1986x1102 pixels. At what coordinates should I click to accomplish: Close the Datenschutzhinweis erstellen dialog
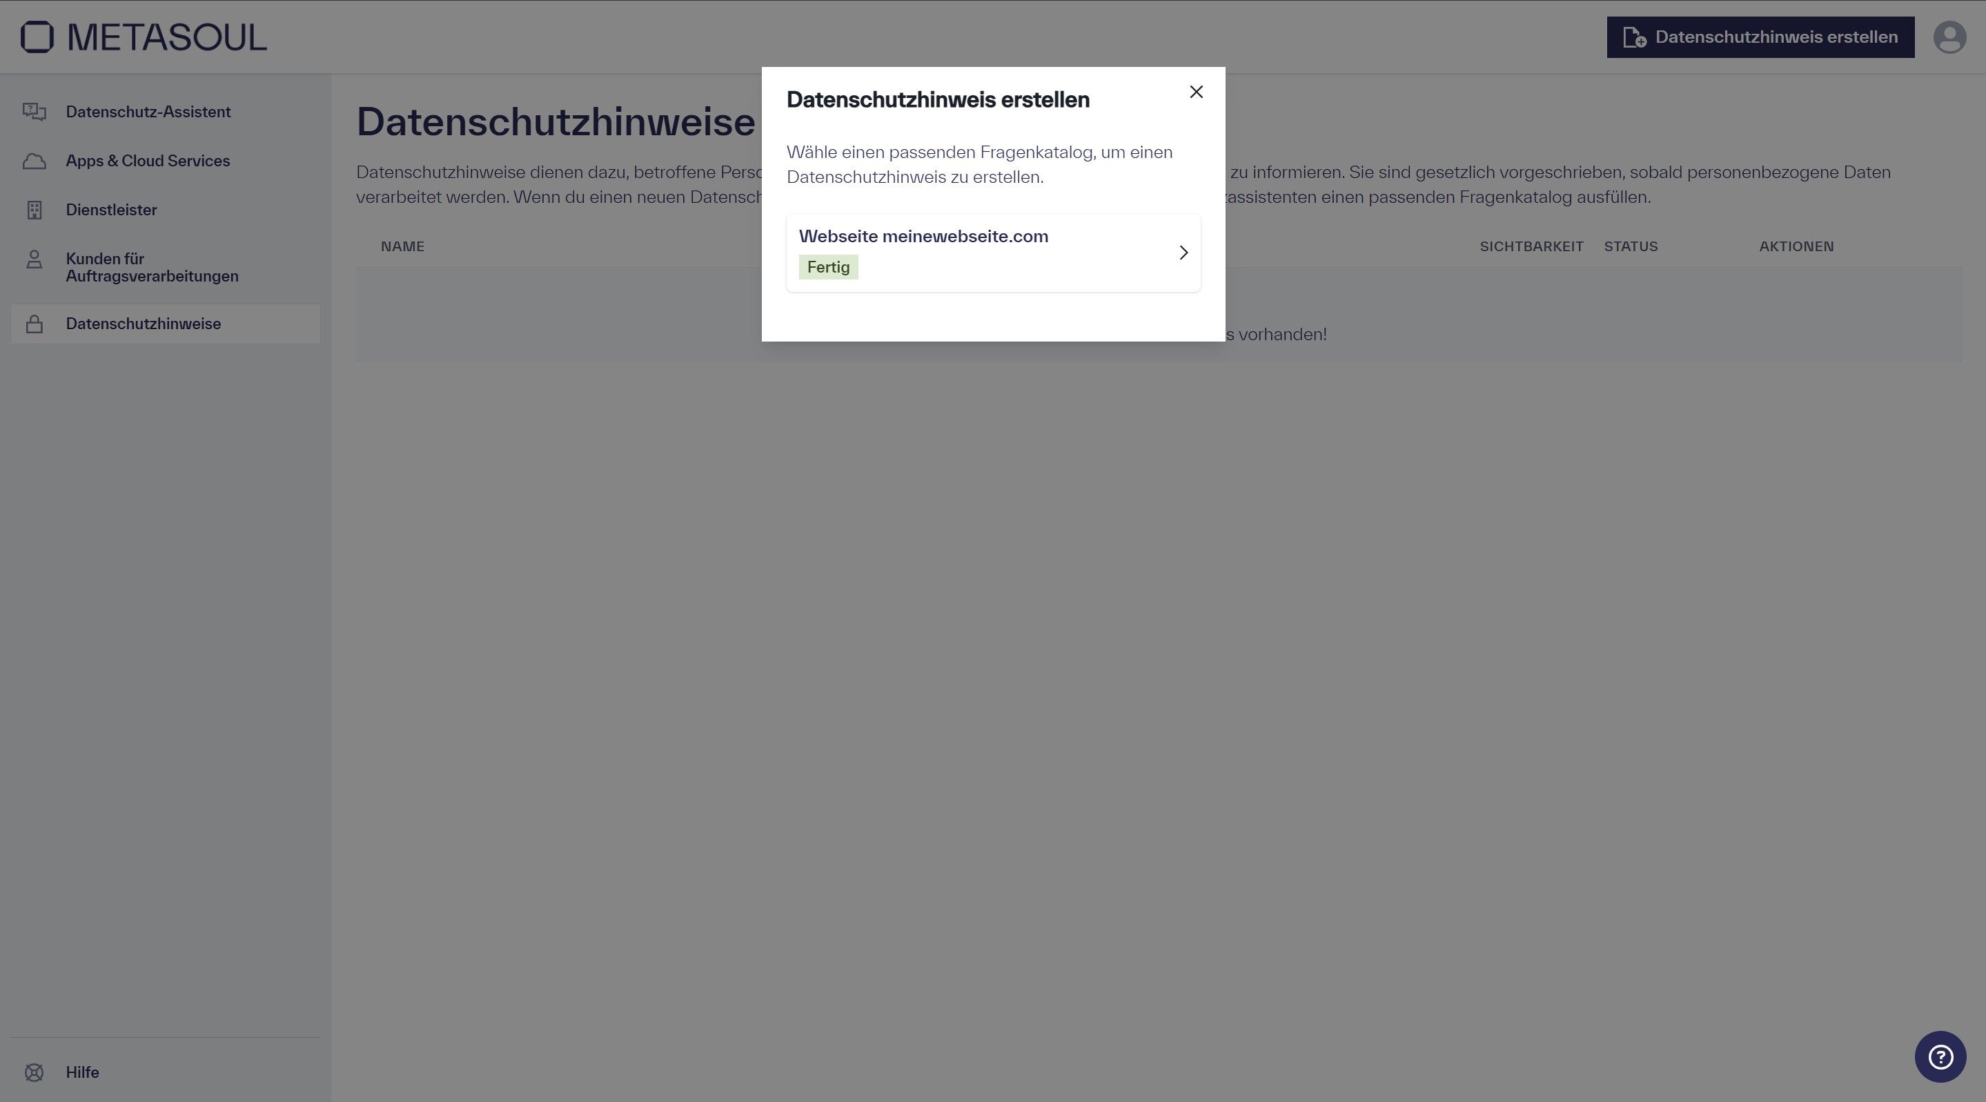[1196, 92]
